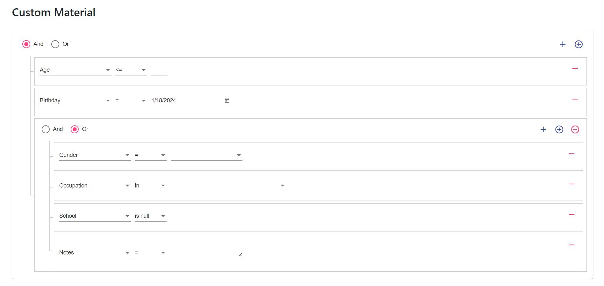Remove the School condition row
Screen dimensions: 604x286
[572, 215]
